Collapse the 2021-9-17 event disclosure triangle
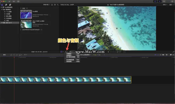The width and height of the screenshot is (175, 104). (x=2, y=23)
